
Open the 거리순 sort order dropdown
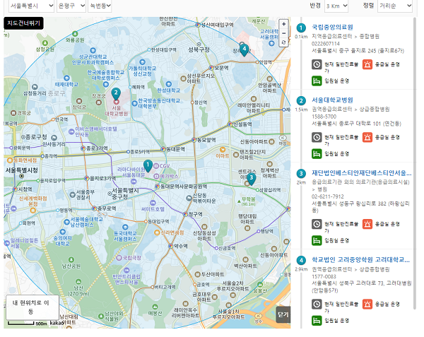point(395,6)
